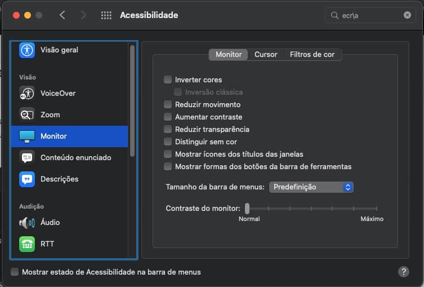Go back with the left arrow button
Image resolution: width=424 pixels, height=287 pixels.
point(62,15)
